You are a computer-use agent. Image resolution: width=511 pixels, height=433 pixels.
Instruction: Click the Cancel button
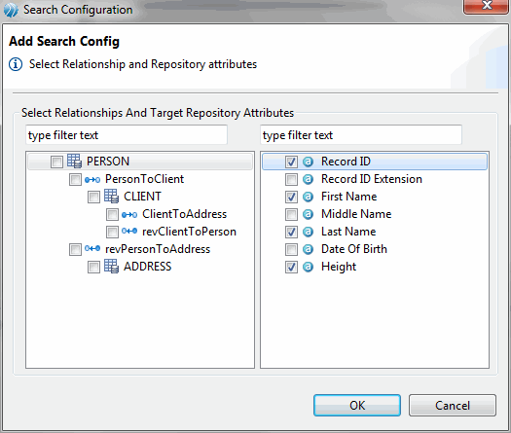click(453, 406)
